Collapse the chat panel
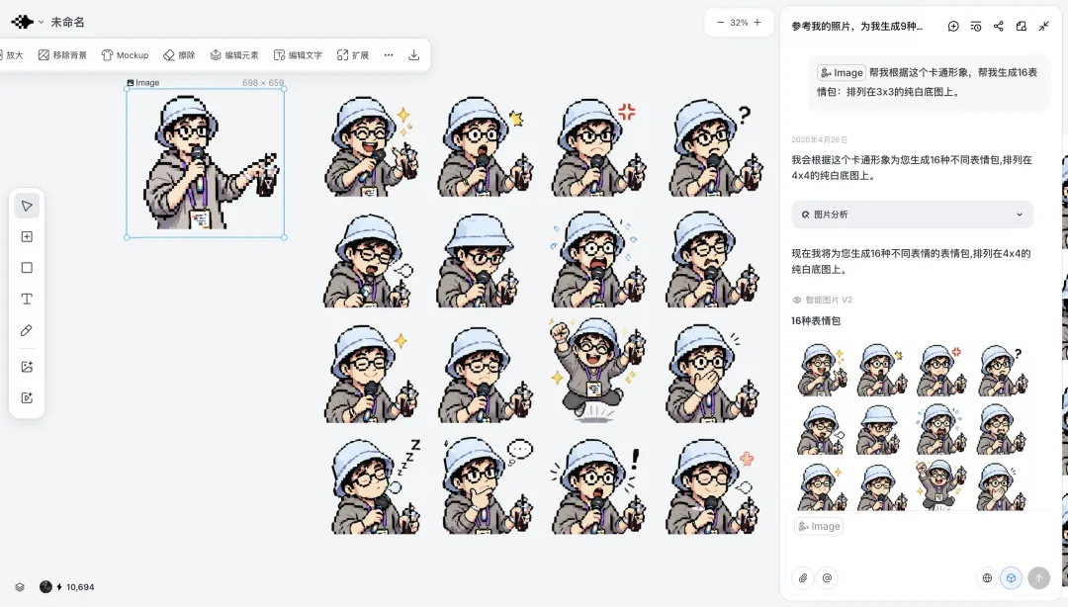 coord(1043,27)
